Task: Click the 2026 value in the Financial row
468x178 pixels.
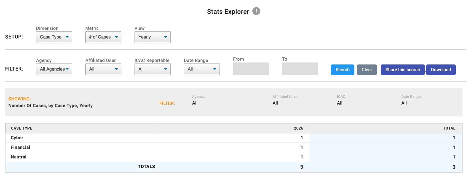Action: coord(302,148)
